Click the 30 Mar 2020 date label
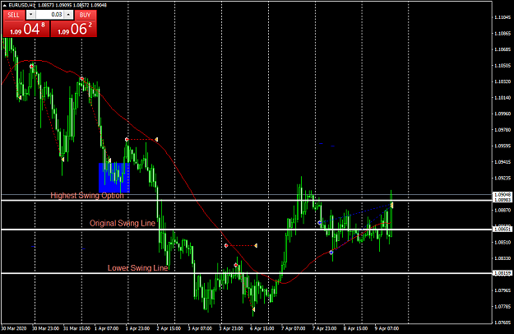514x334 pixels. coord(14,328)
